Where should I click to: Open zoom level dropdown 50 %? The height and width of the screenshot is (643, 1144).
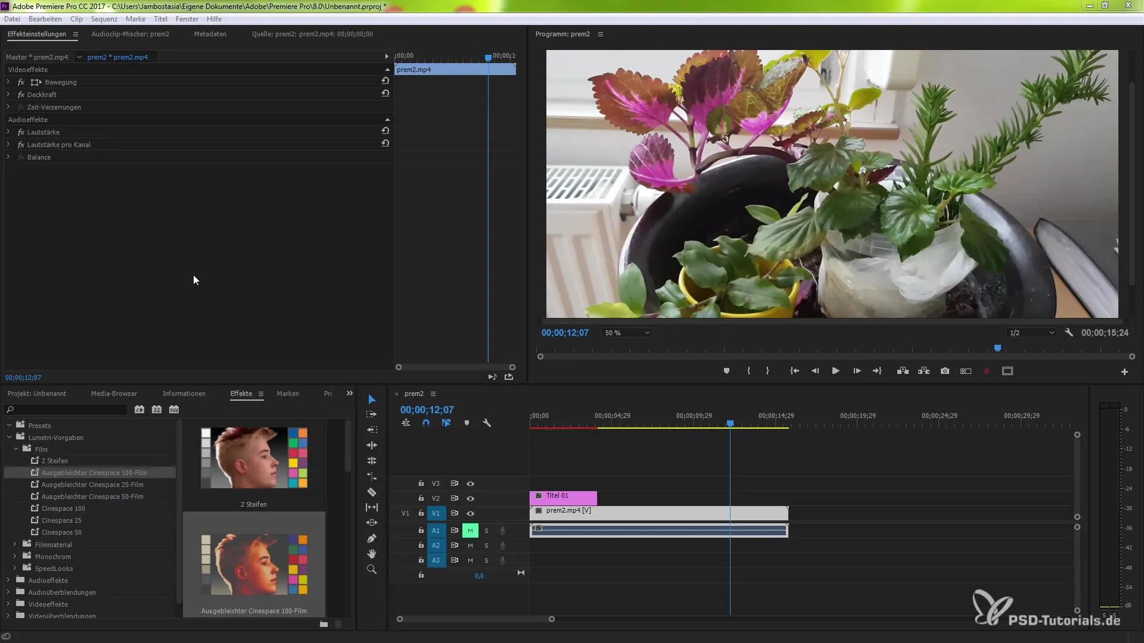tap(627, 333)
